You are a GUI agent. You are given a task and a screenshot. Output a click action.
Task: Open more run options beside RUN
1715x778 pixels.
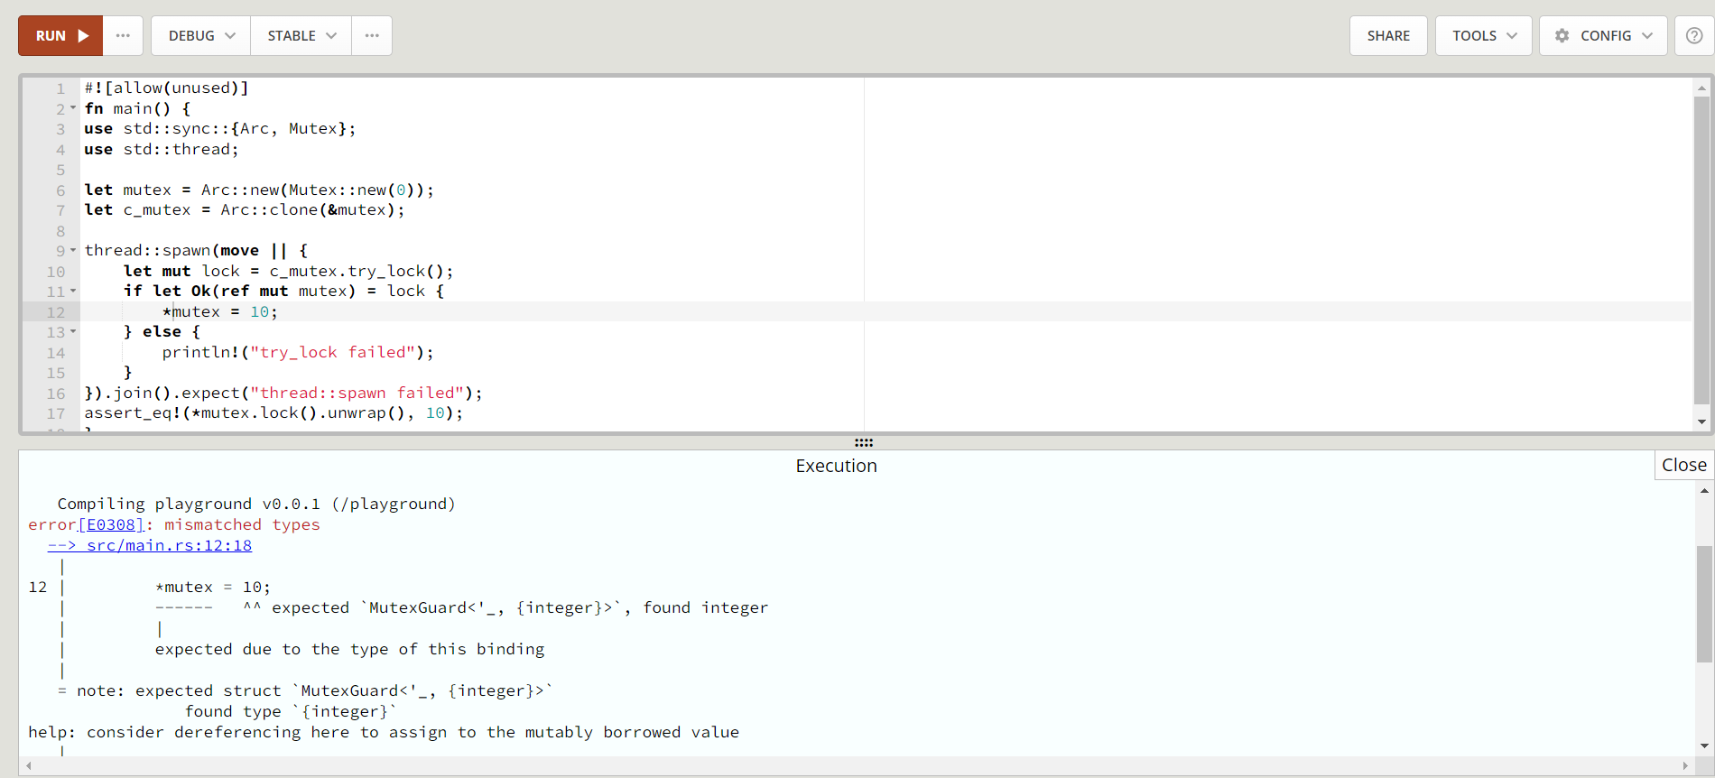click(124, 36)
